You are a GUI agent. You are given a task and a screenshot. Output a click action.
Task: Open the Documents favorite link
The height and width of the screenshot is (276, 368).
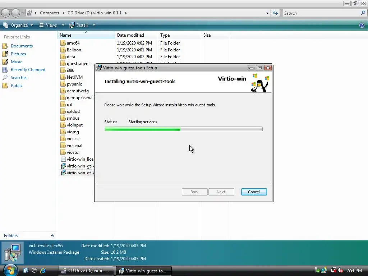coord(22,46)
